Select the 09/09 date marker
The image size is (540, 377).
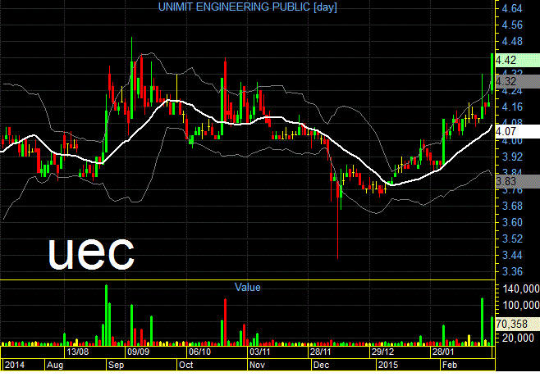(x=139, y=352)
